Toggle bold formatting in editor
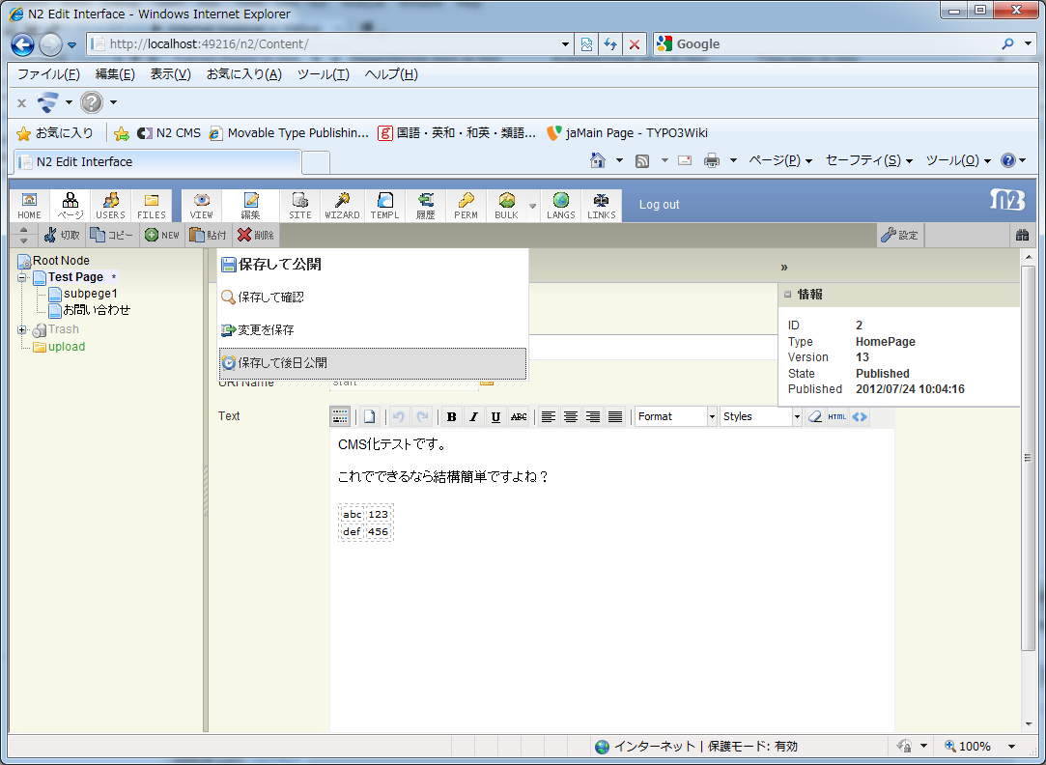Image resolution: width=1046 pixels, height=765 pixels. 452,417
